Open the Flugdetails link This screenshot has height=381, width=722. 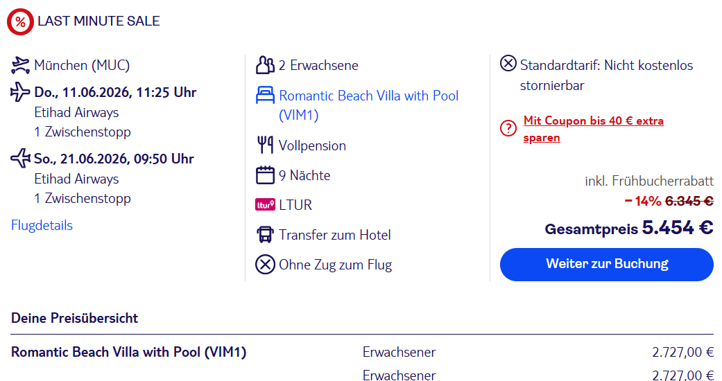[x=42, y=225]
